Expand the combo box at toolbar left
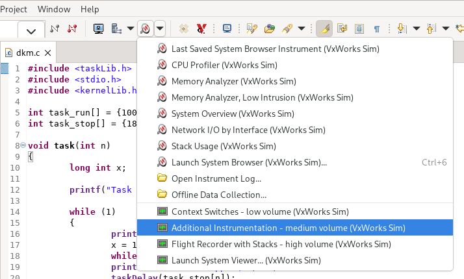Viewport: 464px width, 279px height. [31, 30]
